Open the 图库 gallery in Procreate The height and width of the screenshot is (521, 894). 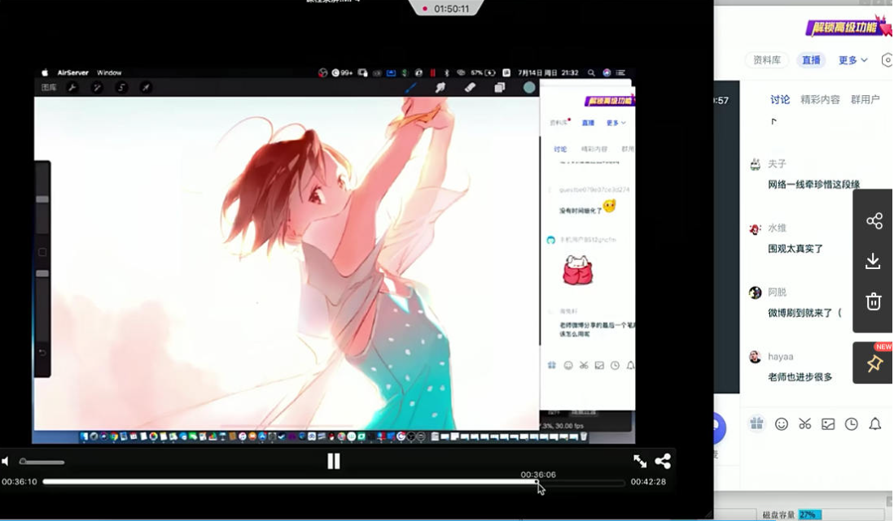click(x=49, y=87)
